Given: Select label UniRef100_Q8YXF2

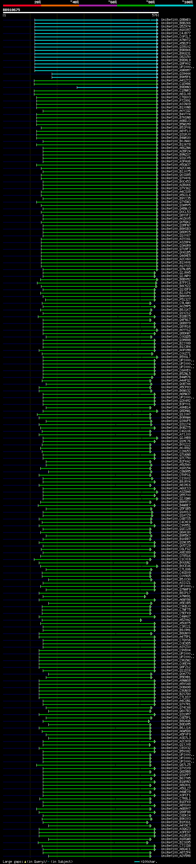Looking at the screenshot, I should pos(176,215).
